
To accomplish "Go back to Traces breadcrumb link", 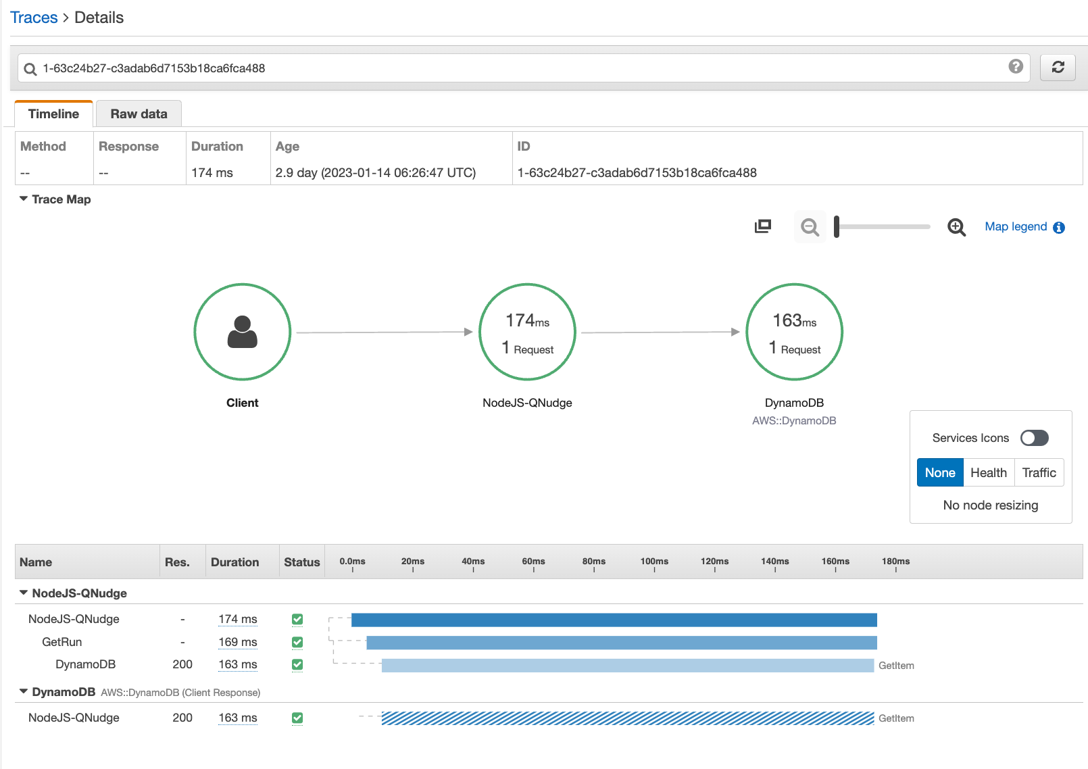I will tap(34, 18).
